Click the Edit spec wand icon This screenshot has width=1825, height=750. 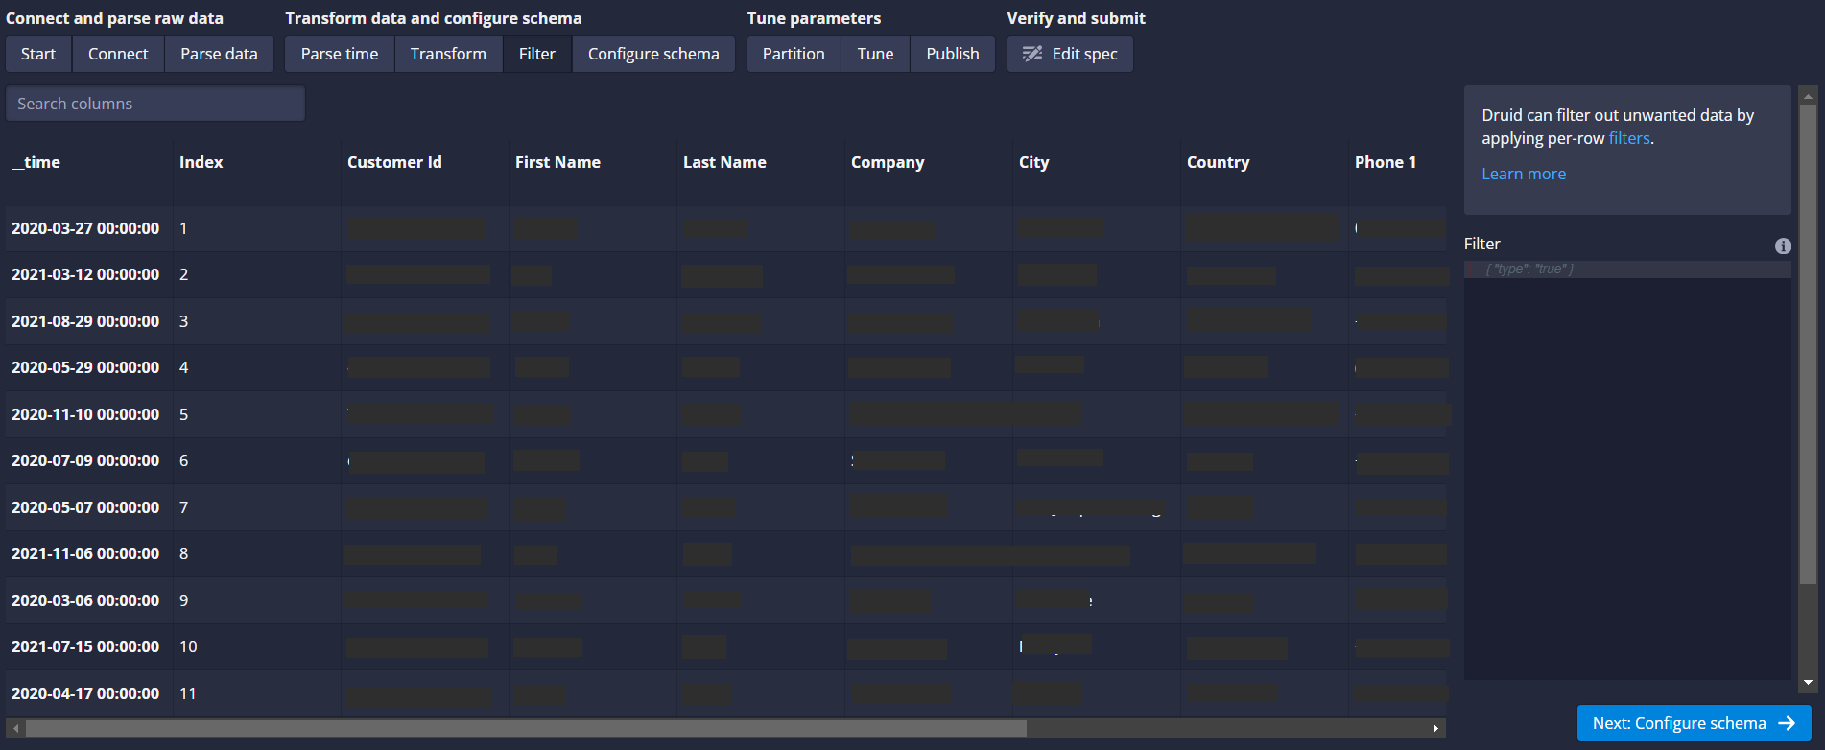(1032, 54)
